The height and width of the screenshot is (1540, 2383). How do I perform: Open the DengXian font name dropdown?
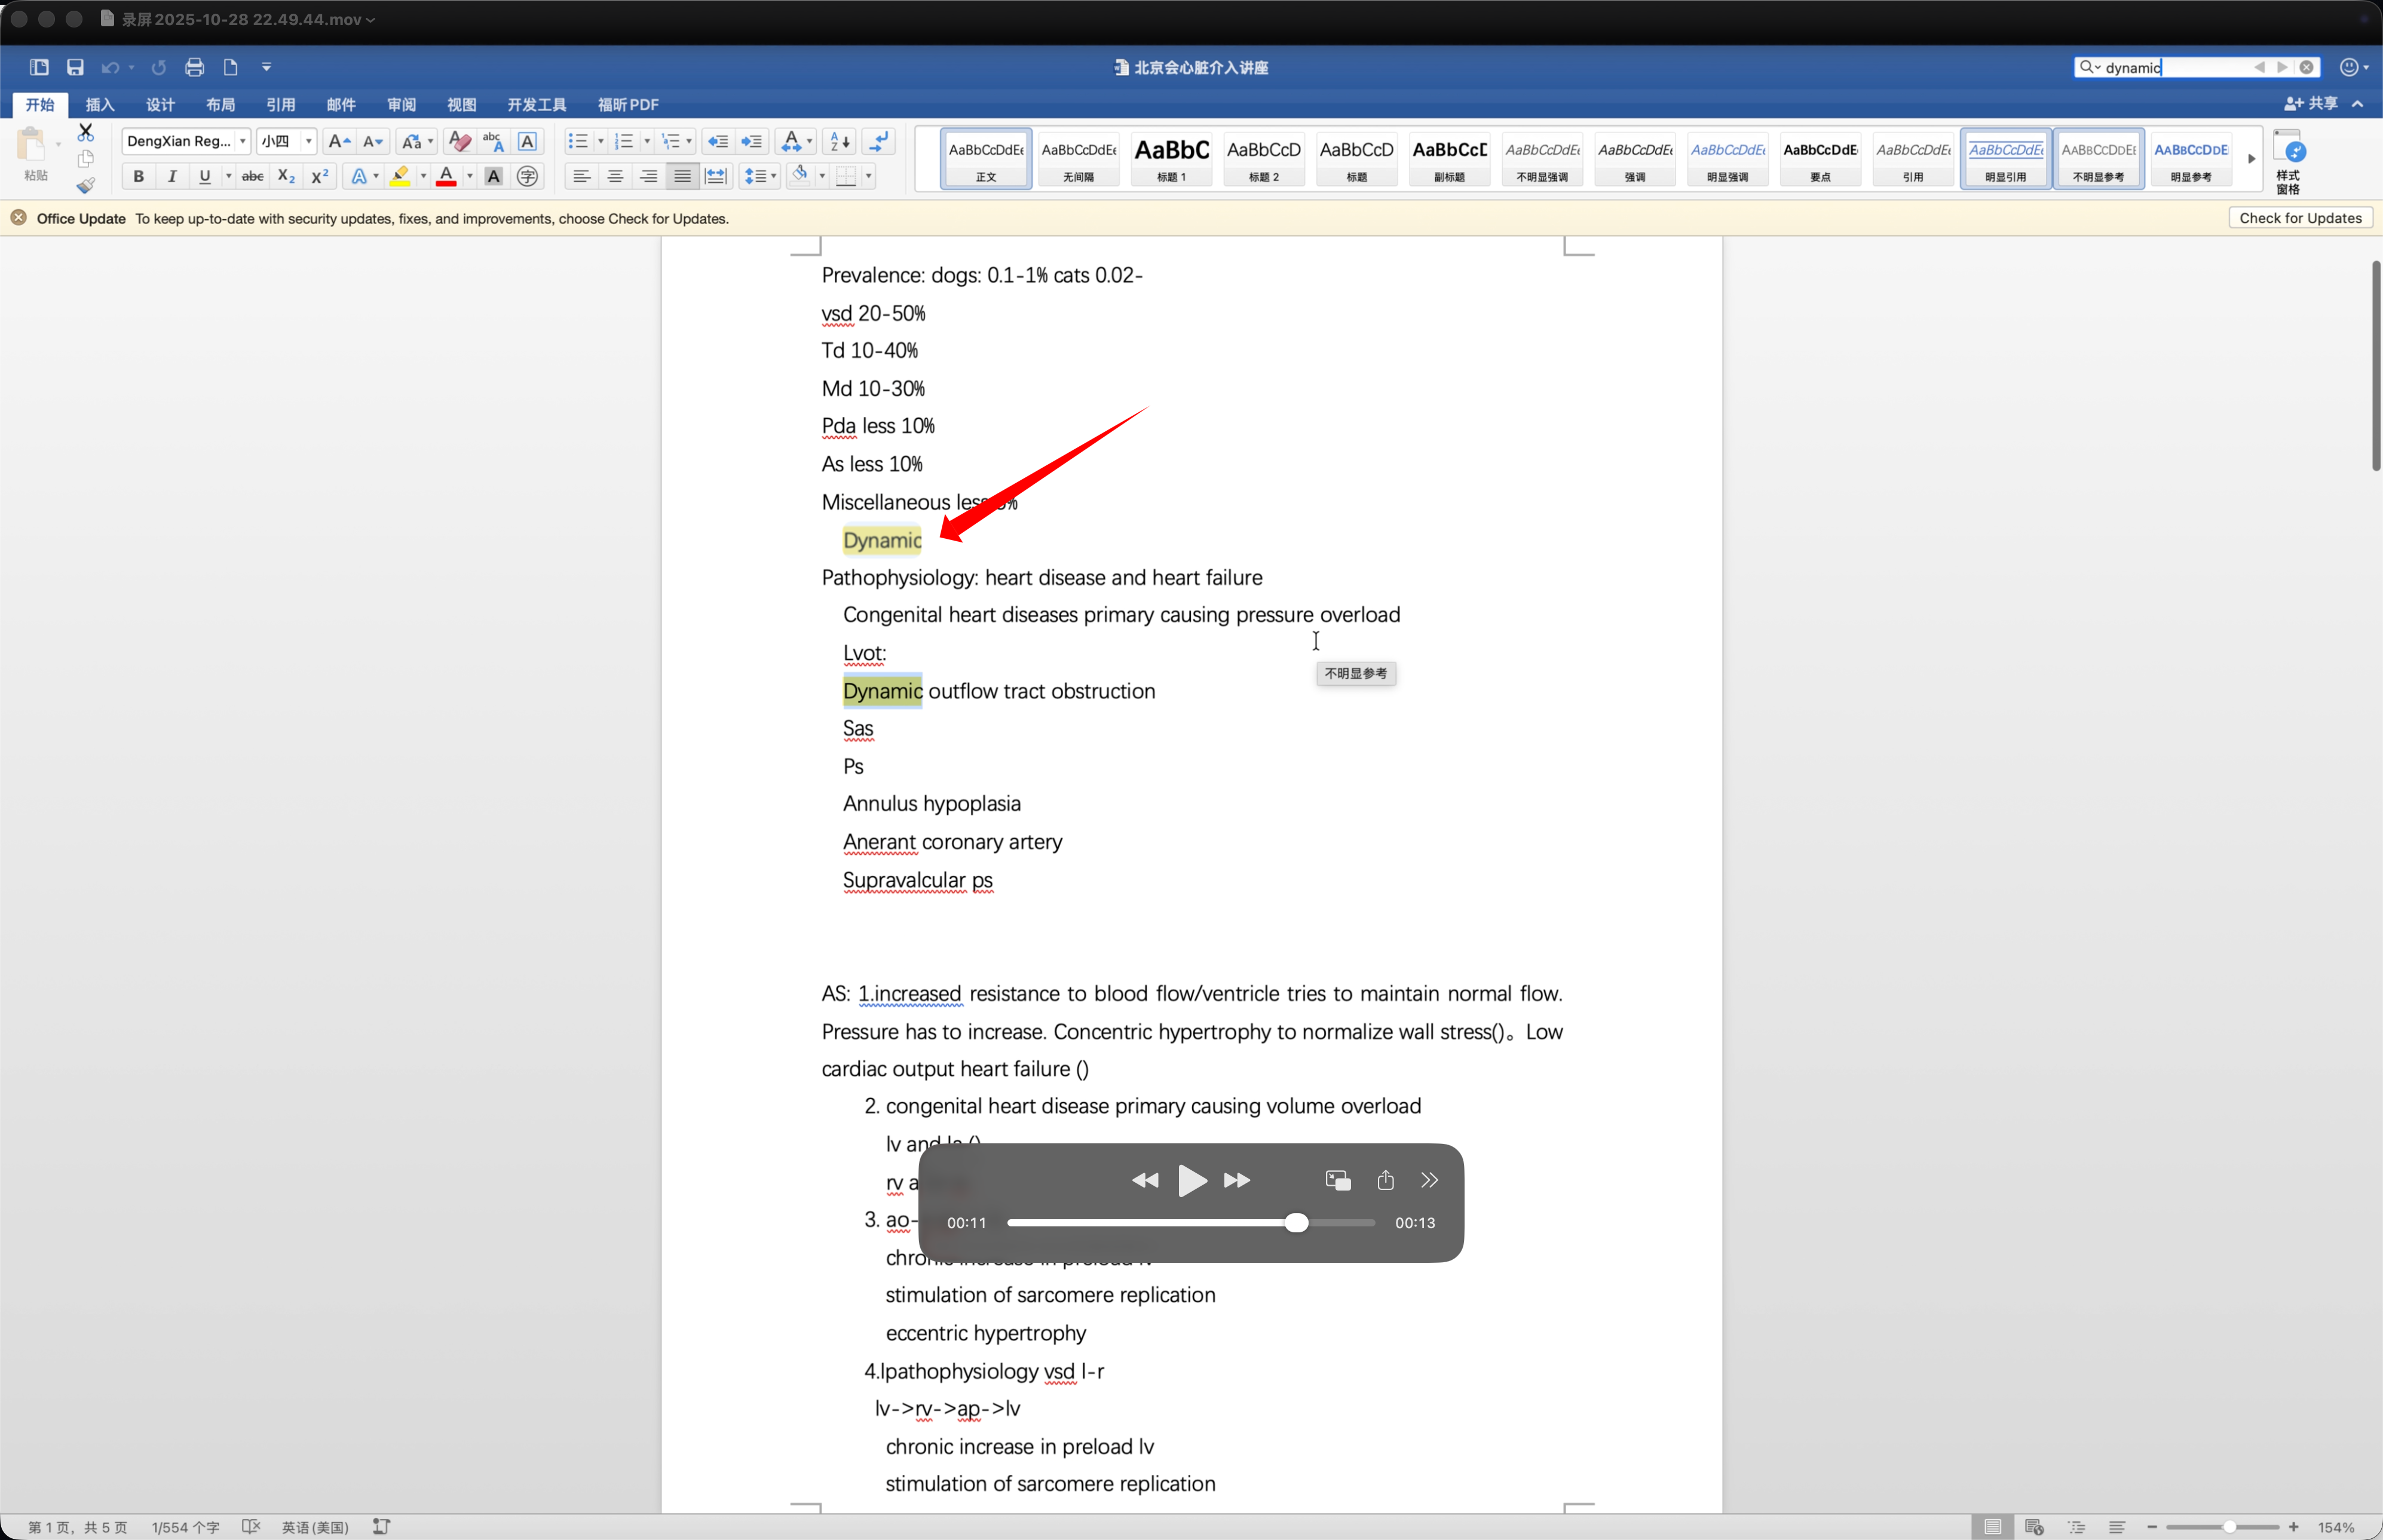(242, 141)
